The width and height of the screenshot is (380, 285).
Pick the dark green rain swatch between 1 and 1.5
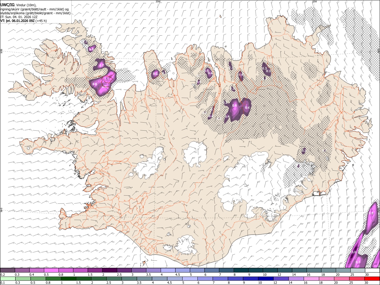pyautogui.click(x=68, y=279)
